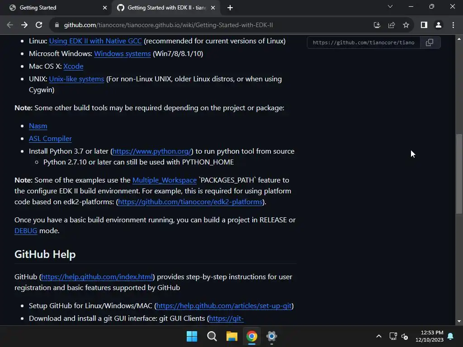Click the page vertical scrollbar thumb
This screenshot has width=463, height=347.
click(x=458, y=174)
